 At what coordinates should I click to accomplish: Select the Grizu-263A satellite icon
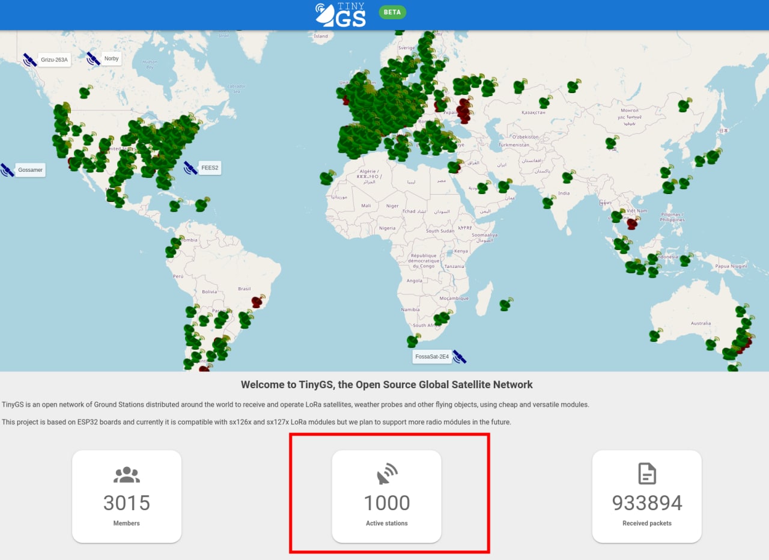(x=30, y=59)
